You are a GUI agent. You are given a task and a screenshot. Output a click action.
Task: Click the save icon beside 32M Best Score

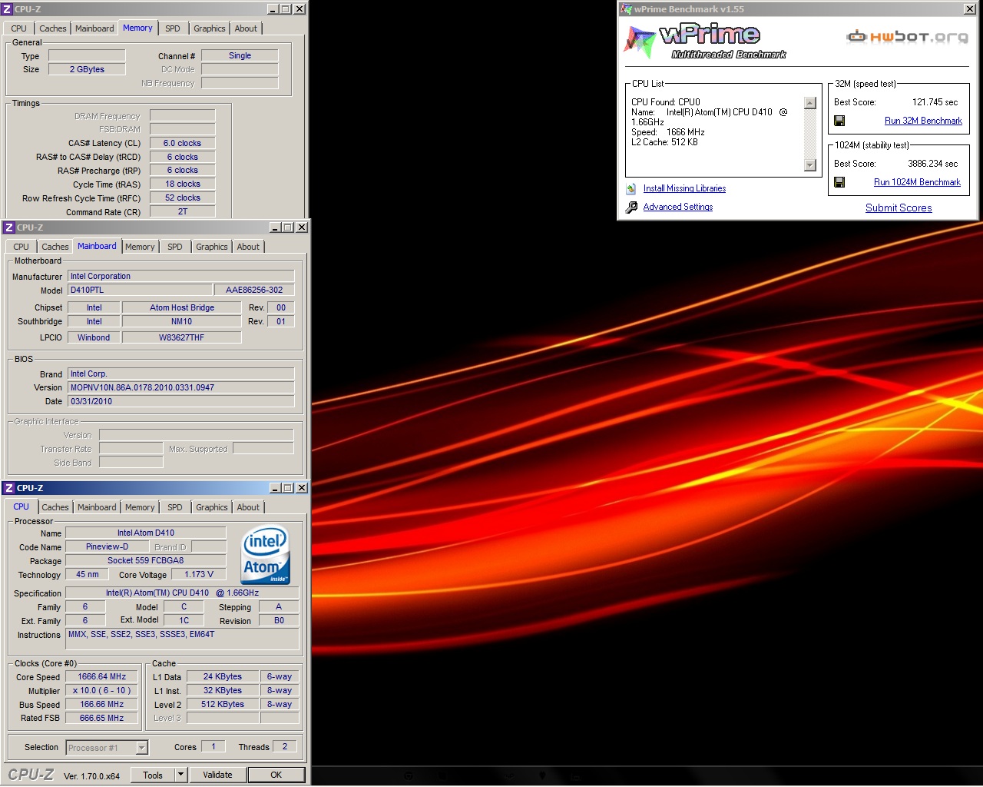(839, 121)
